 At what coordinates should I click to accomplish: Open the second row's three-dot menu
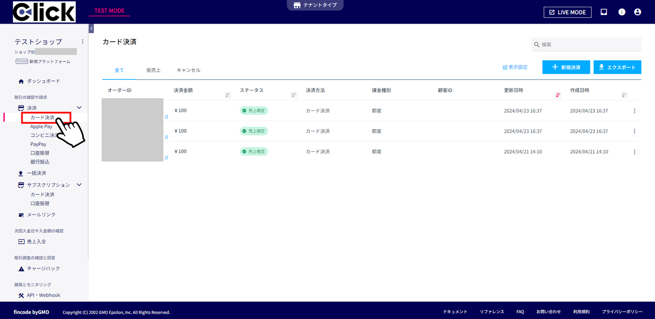[635, 131]
